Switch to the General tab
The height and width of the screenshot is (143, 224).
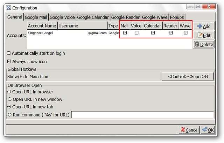coord(15,17)
